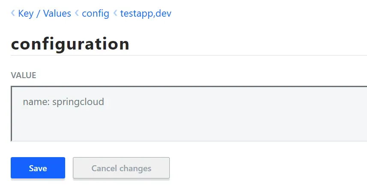Click the chevron icon before Key / Values
This screenshot has height=187, width=367.
pyautogui.click(x=13, y=13)
